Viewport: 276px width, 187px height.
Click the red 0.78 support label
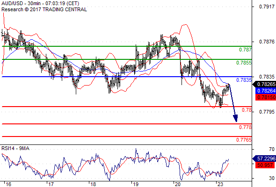click(247, 110)
